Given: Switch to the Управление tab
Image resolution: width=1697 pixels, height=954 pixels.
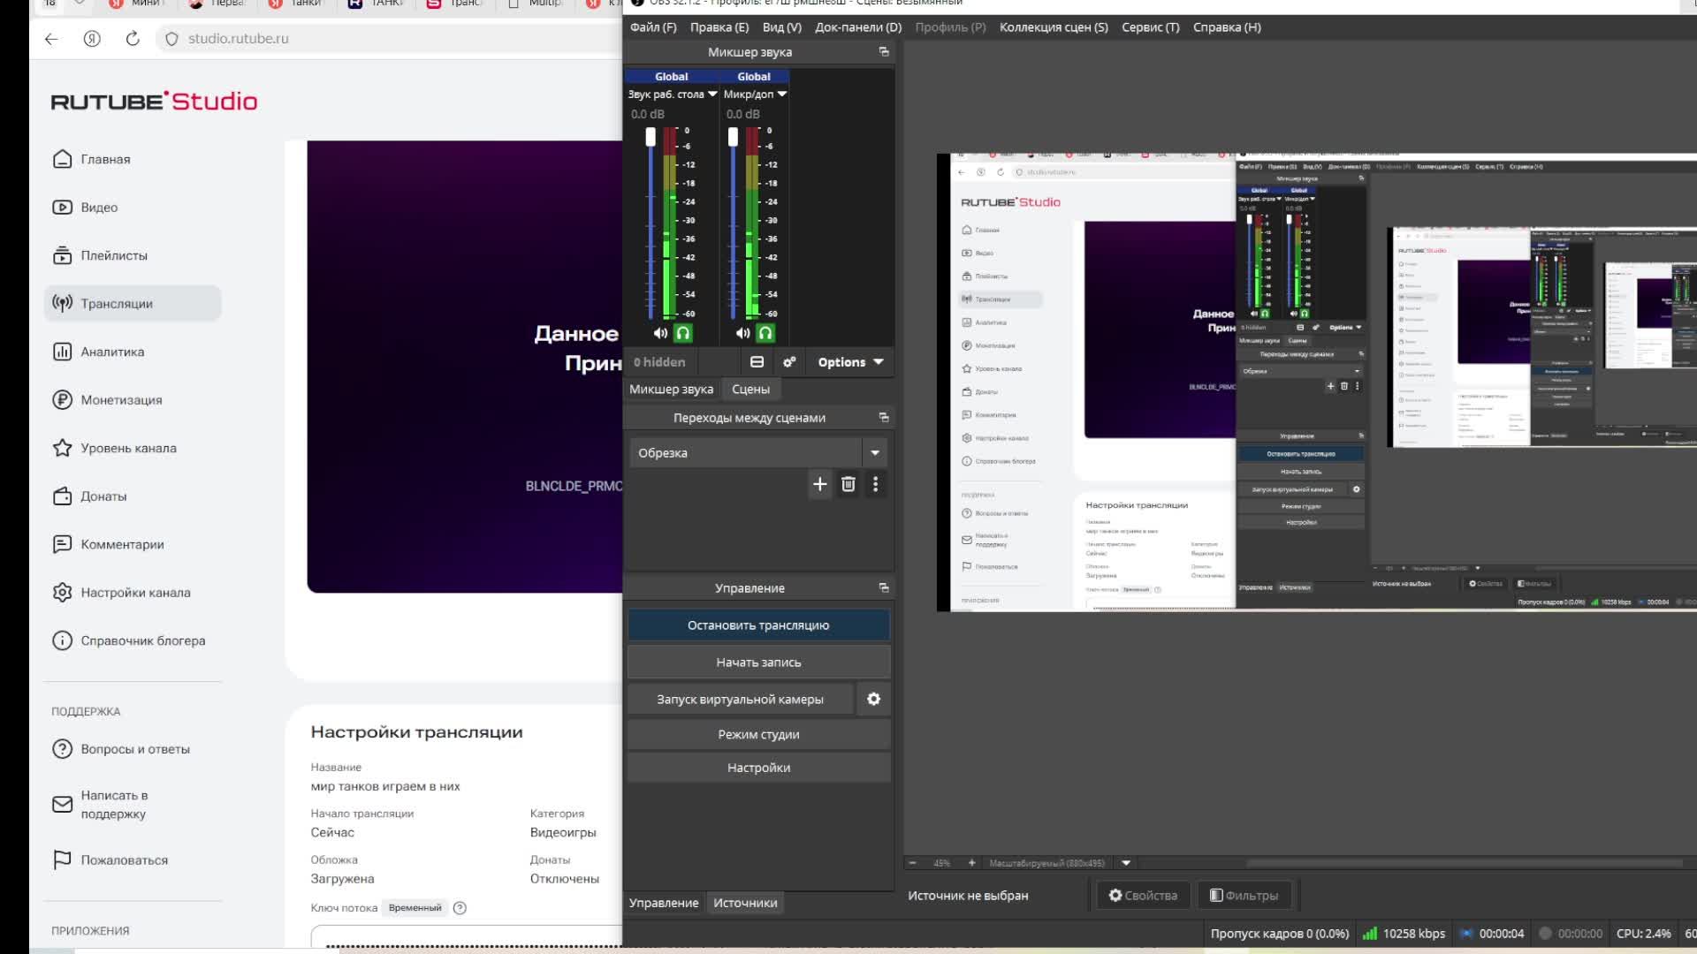Looking at the screenshot, I should 664,903.
